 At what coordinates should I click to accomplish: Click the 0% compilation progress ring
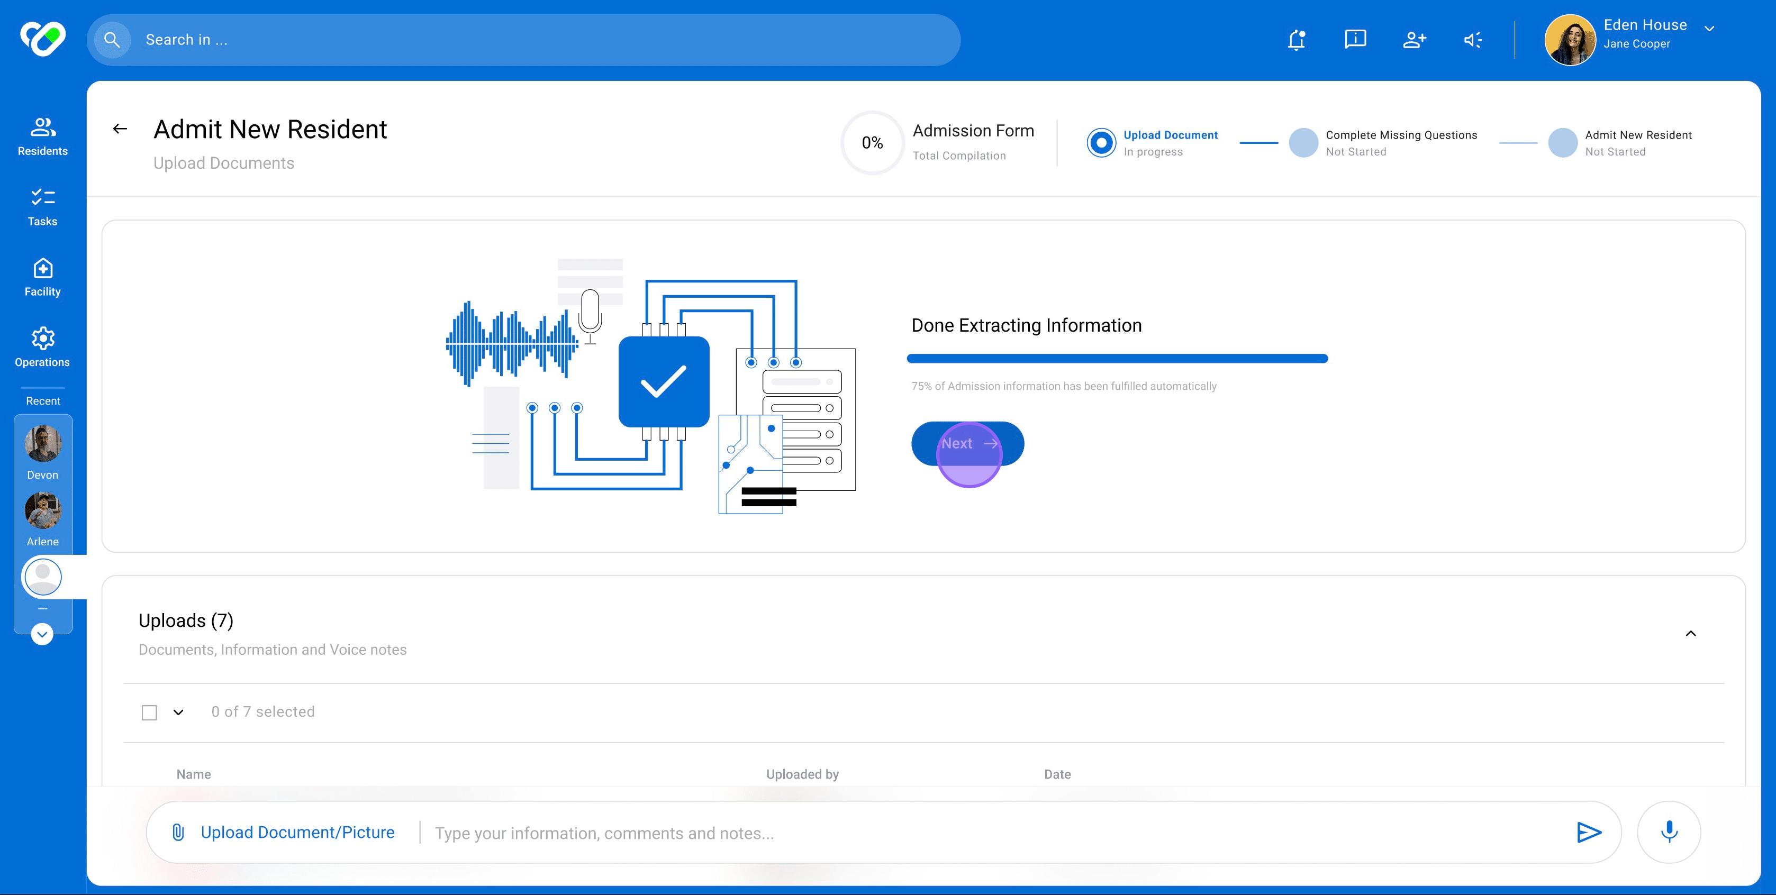[872, 143]
